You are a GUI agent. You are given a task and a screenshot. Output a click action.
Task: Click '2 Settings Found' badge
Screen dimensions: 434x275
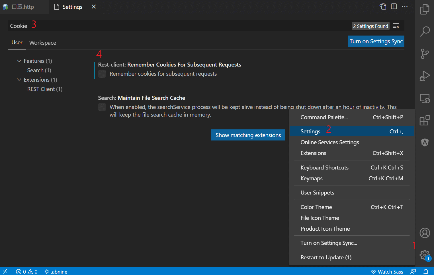pos(370,26)
